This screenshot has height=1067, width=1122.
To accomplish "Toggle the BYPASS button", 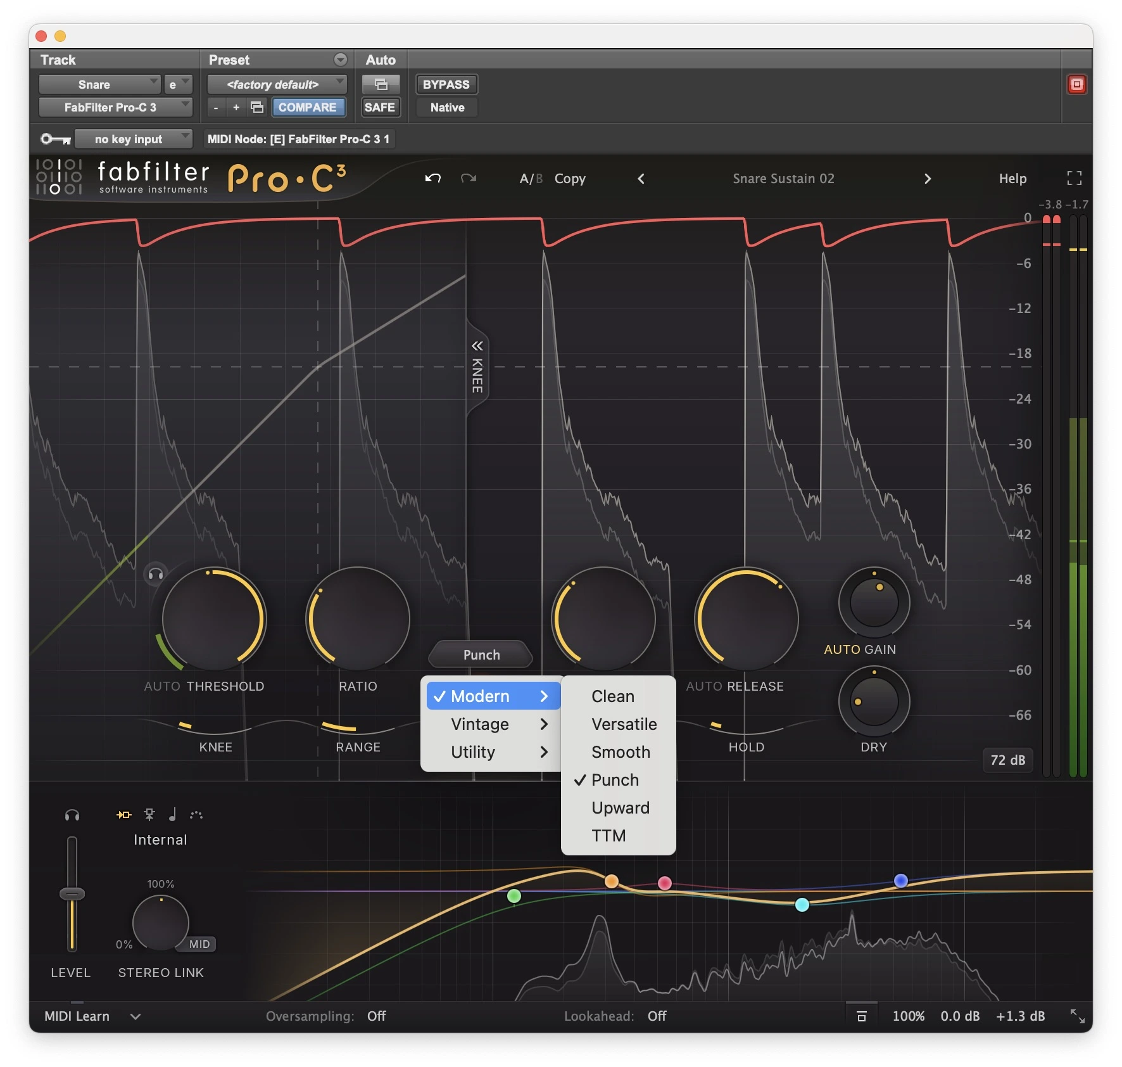I will [x=446, y=85].
